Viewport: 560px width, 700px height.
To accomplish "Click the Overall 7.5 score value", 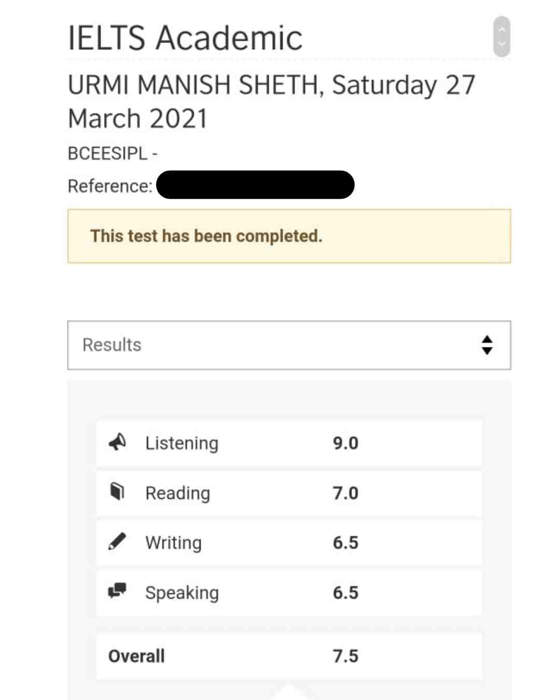I will pos(345,656).
